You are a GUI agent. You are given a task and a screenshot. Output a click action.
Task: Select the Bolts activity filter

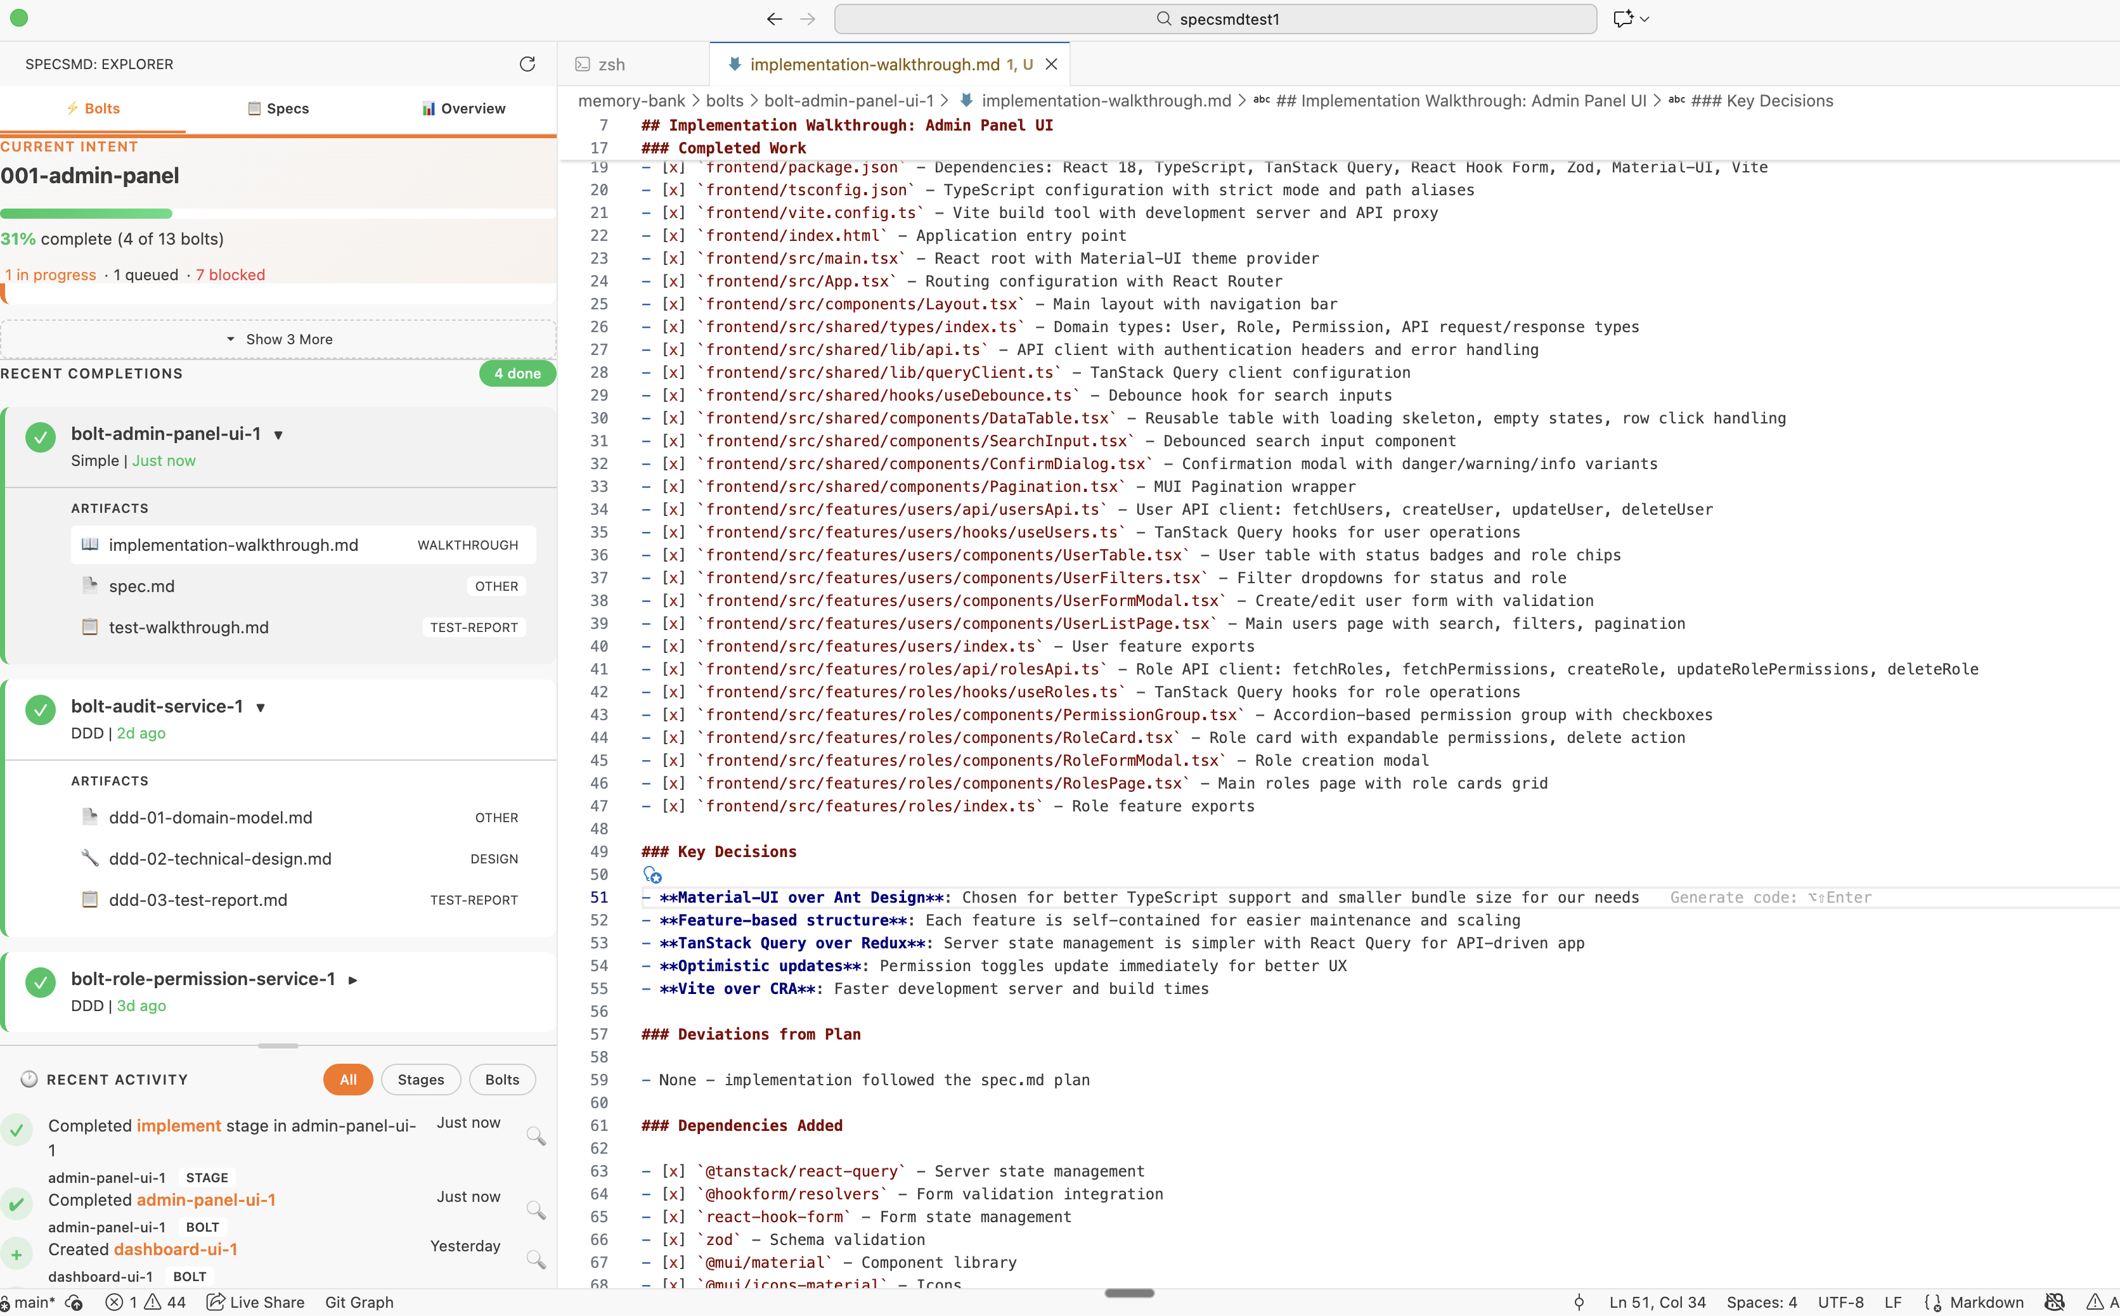coord(502,1080)
